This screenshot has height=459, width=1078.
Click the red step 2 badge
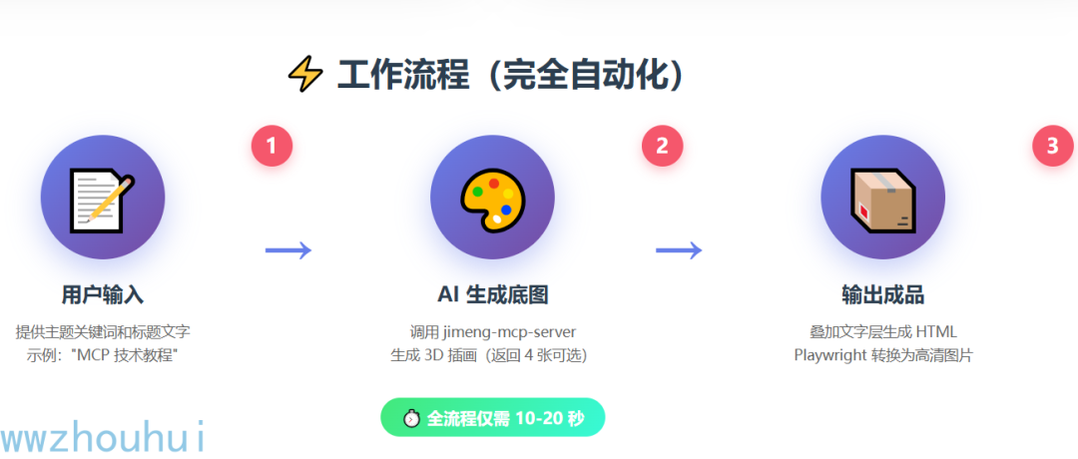tap(662, 146)
